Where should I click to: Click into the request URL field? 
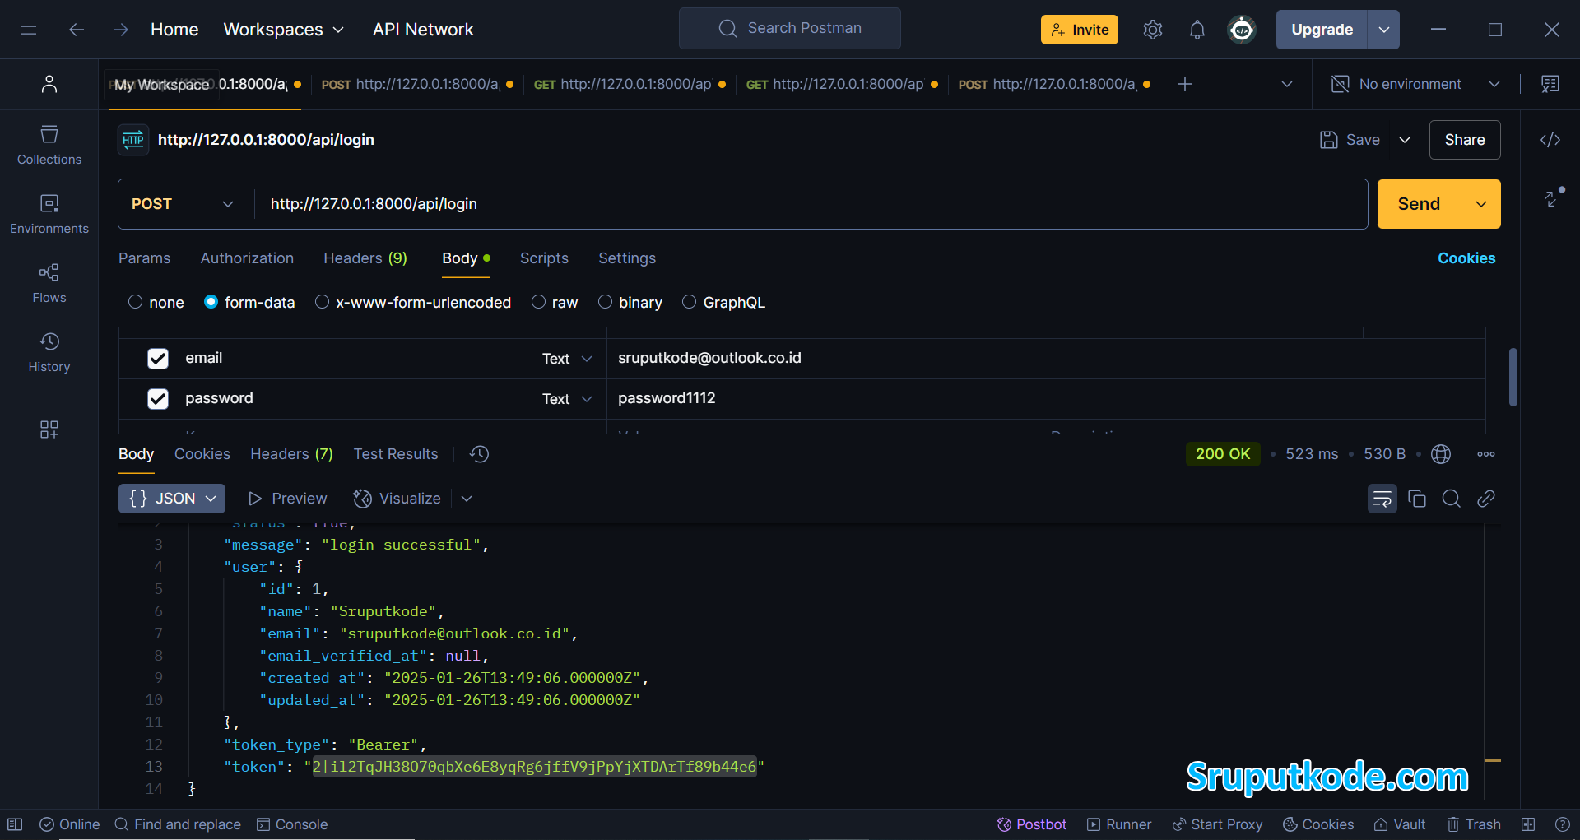(x=811, y=204)
